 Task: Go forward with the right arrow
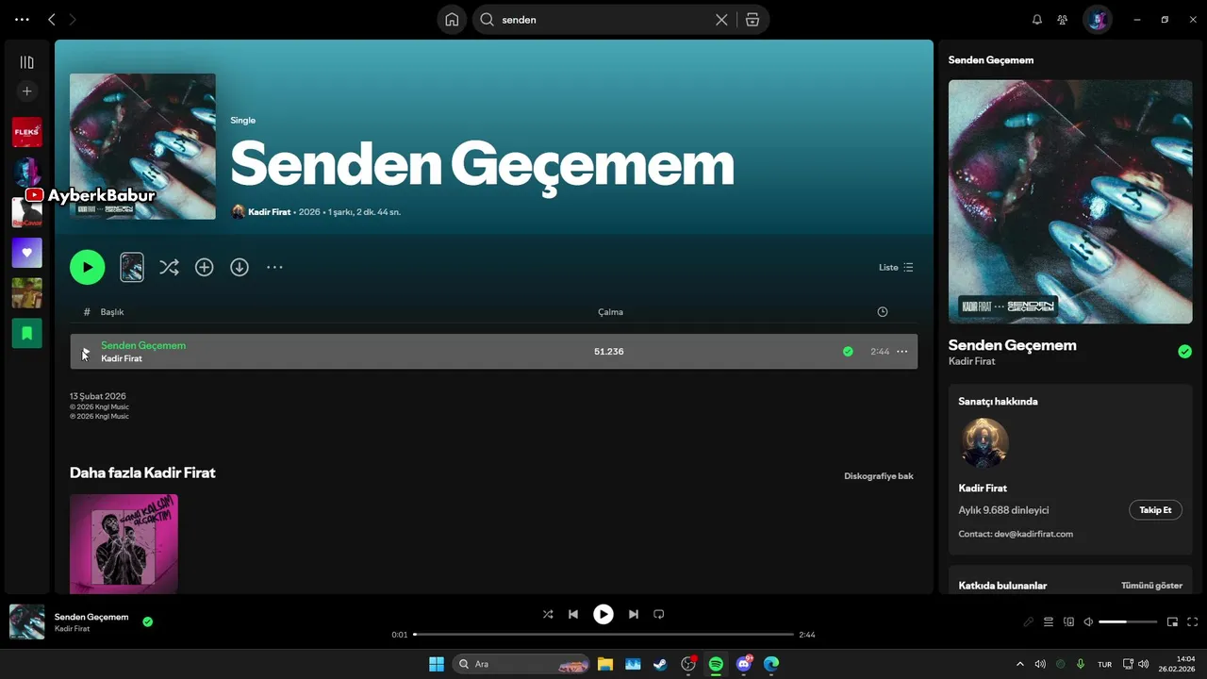73,19
